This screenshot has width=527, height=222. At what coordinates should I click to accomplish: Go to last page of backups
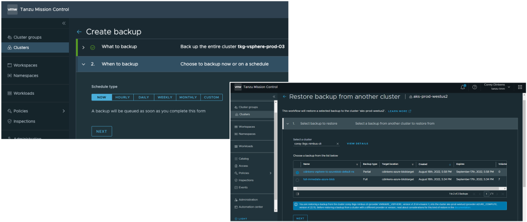[x=503, y=194]
